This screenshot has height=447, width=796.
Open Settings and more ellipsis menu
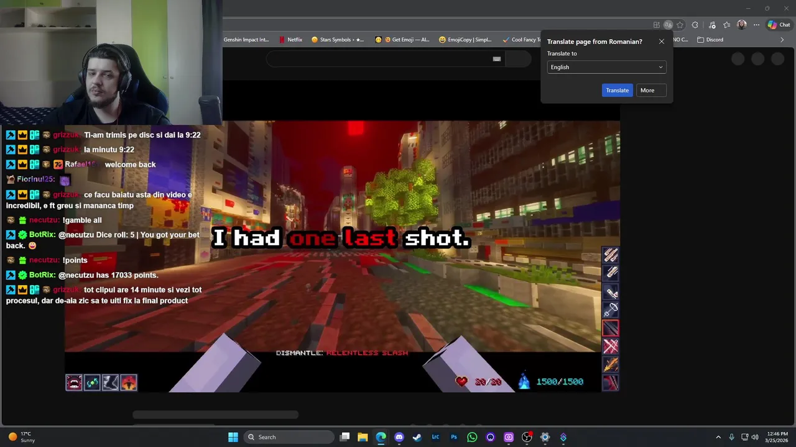[x=756, y=25]
